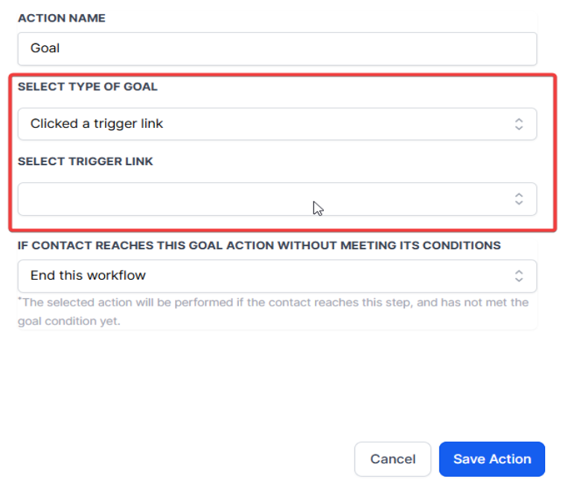Click the IF CONTACT REACHES THIS GOAL label
Image resolution: width=580 pixels, height=485 pixels.
pos(259,245)
